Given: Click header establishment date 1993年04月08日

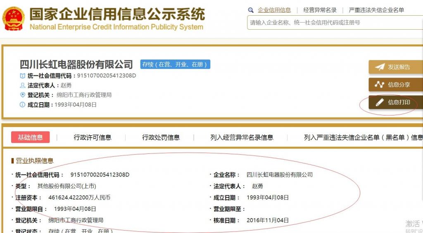Looking at the screenshot, I should pyautogui.click(x=76, y=104).
